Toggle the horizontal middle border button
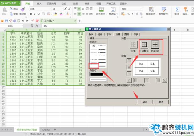Screen dimensions: 194x136 (x=129, y=68)
